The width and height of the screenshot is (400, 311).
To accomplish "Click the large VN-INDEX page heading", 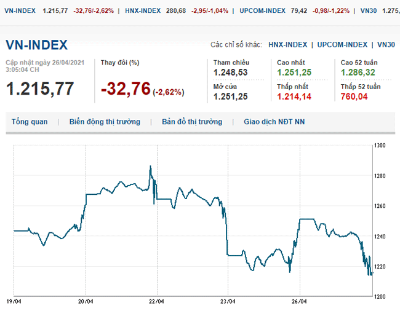I will 37,45.
